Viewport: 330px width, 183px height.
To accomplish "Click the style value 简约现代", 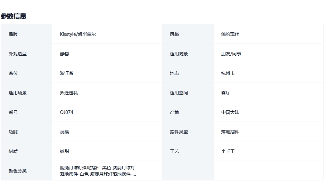I will click(230, 34).
